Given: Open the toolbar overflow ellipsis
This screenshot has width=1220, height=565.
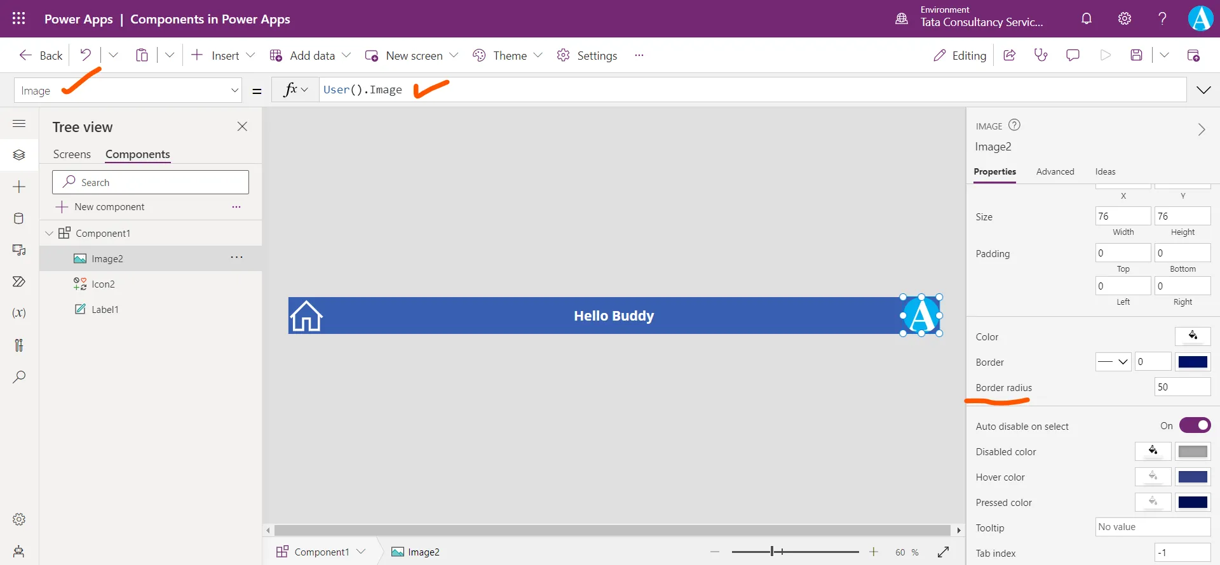Looking at the screenshot, I should coord(639,55).
